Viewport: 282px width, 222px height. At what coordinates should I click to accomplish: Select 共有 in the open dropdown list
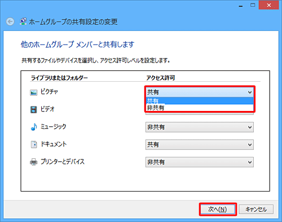tap(200, 101)
